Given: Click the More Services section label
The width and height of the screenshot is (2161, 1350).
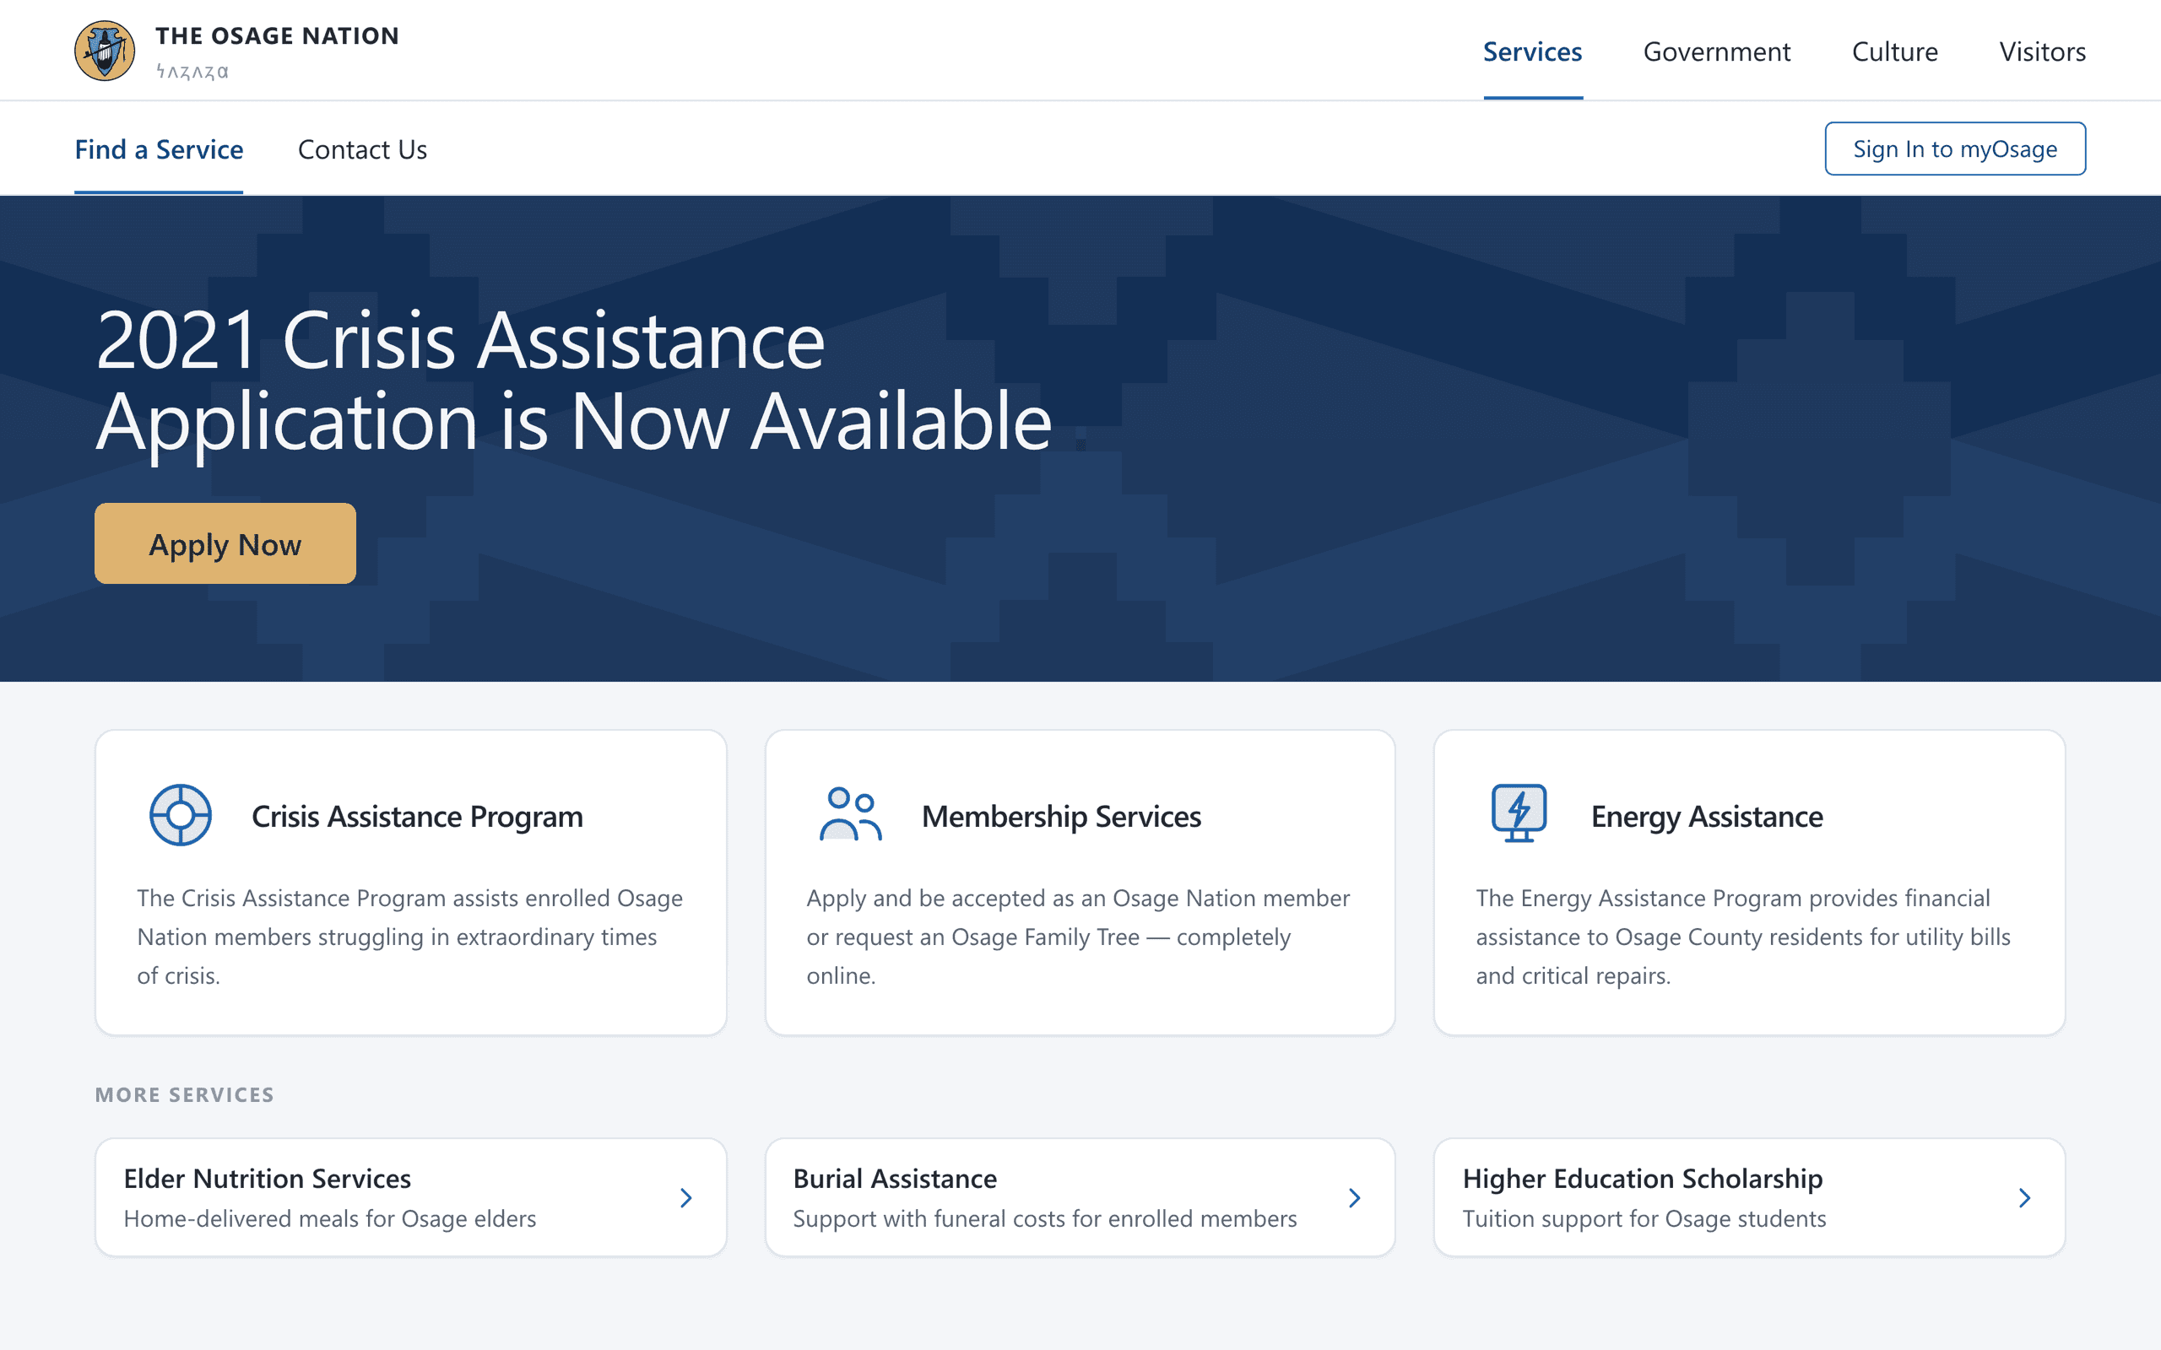Looking at the screenshot, I should 184,1094.
